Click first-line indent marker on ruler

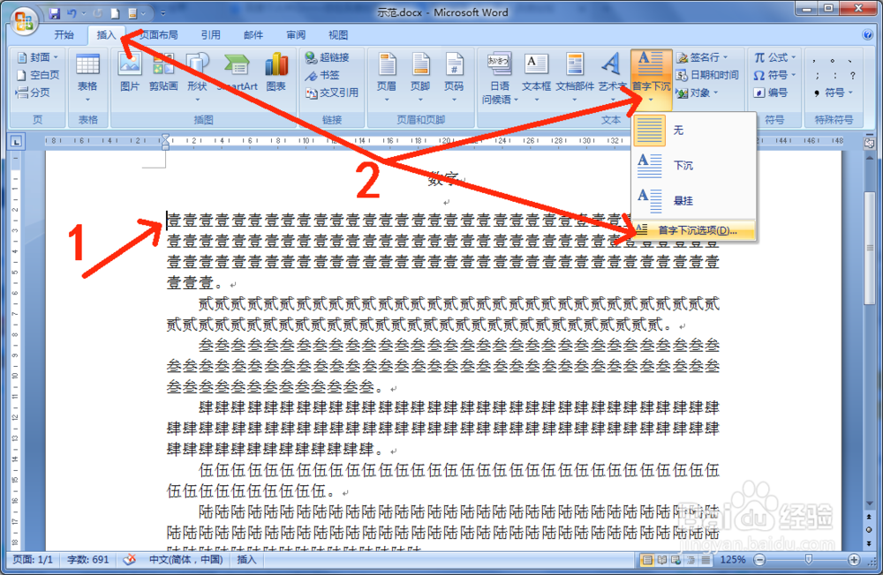tap(165, 138)
